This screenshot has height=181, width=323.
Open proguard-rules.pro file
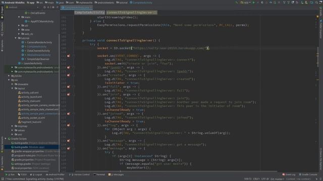(x=35, y=155)
